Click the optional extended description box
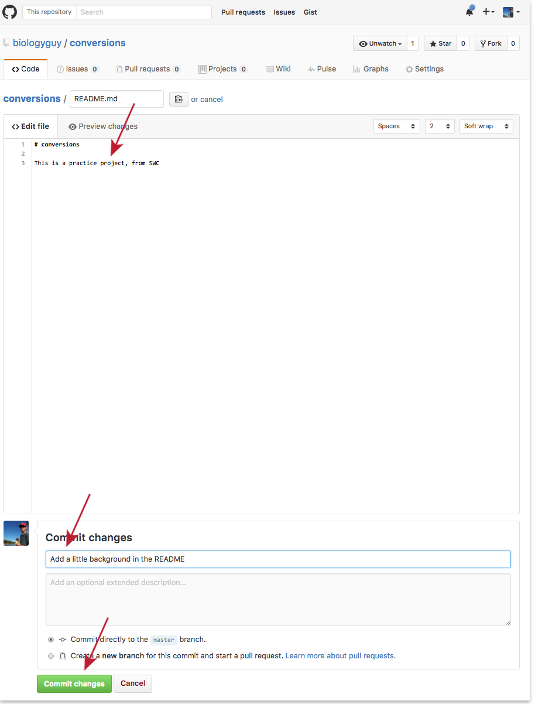Screen dimensions: 535x704 [278, 600]
